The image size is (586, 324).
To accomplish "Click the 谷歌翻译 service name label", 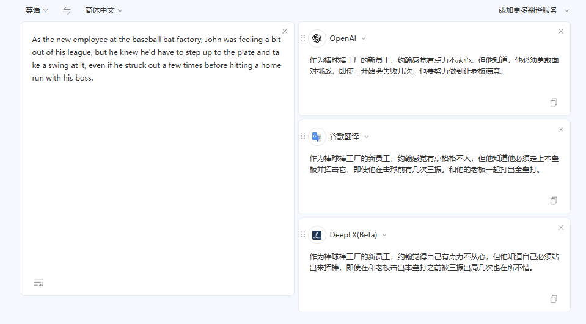I will tap(344, 137).
